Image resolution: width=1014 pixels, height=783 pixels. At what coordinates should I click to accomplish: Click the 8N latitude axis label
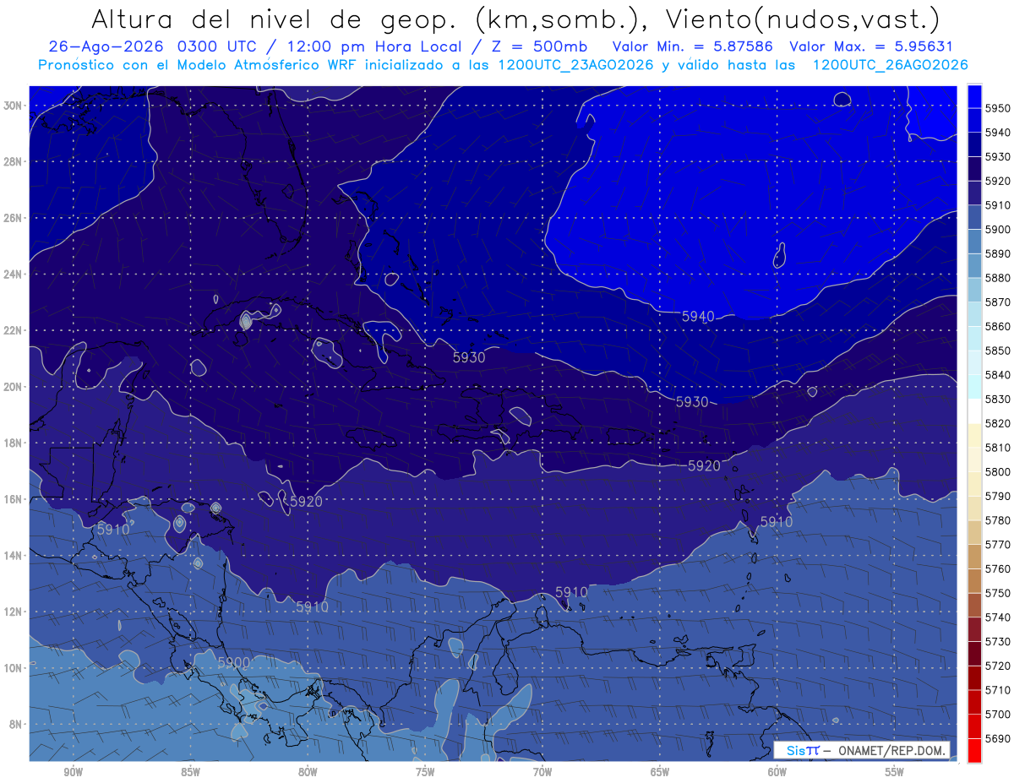tap(14, 724)
